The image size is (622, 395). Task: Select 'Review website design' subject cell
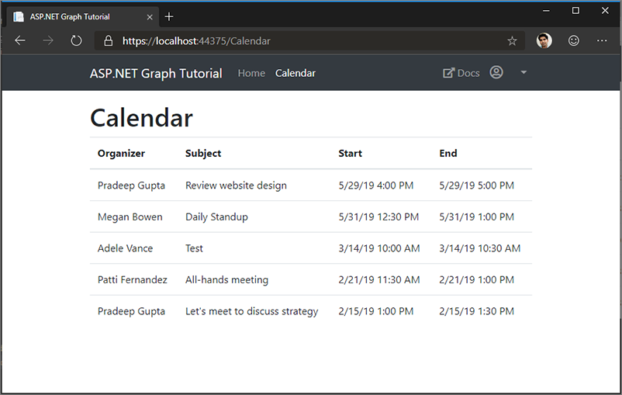[x=236, y=185]
